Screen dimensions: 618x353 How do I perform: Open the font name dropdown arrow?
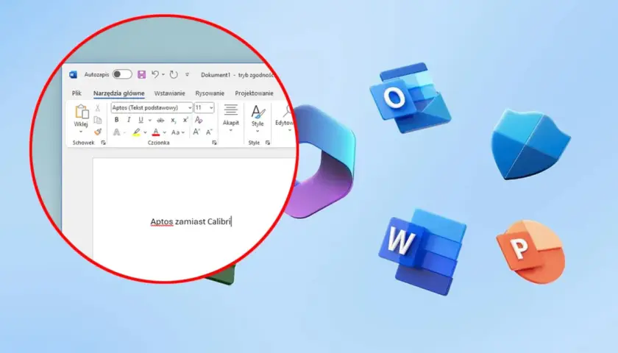pos(190,107)
